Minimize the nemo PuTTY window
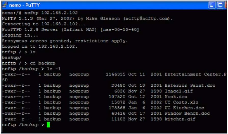 (212, 5)
